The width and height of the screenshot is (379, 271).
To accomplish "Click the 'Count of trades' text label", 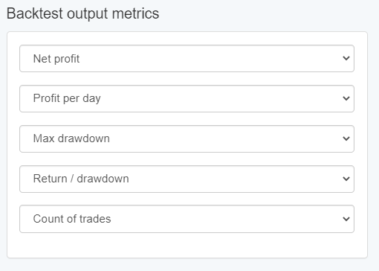I will tap(72, 219).
